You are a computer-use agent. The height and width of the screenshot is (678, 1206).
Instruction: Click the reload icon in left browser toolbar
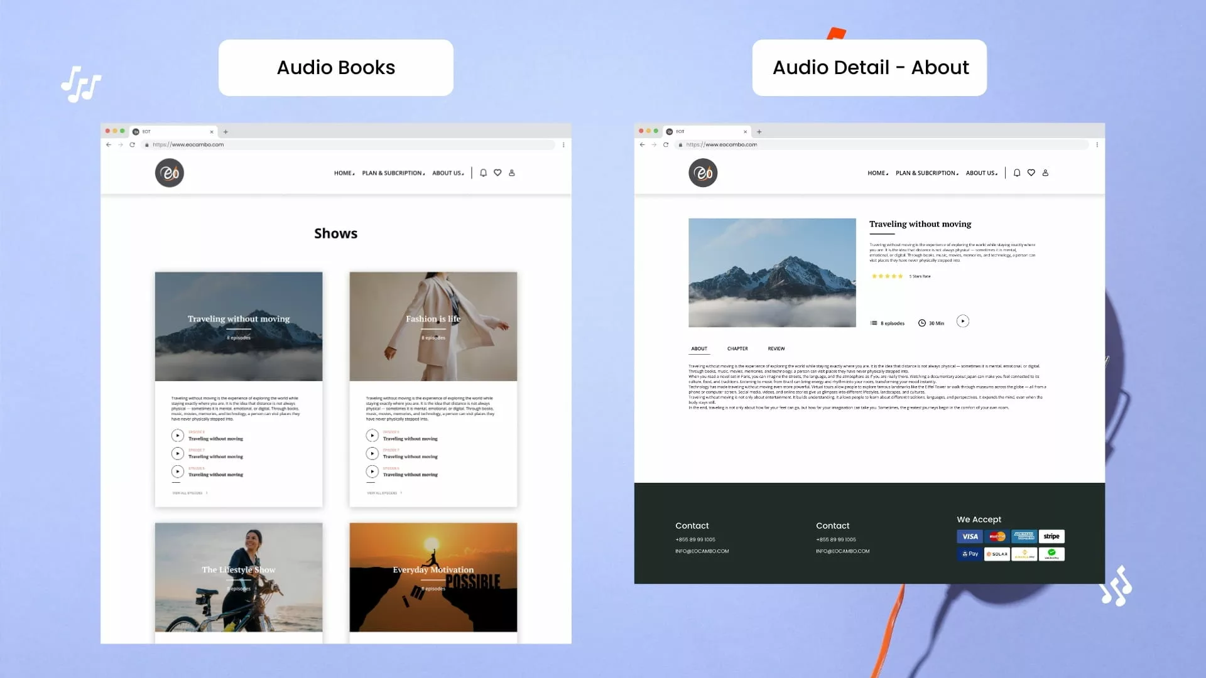coord(132,144)
